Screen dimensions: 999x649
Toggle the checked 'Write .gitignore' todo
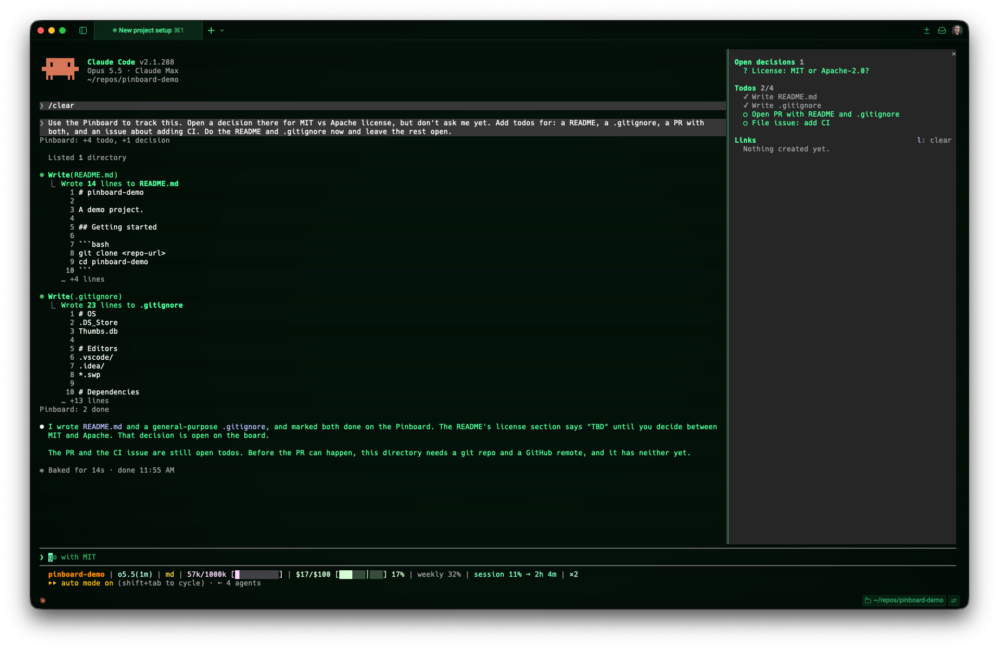point(782,105)
